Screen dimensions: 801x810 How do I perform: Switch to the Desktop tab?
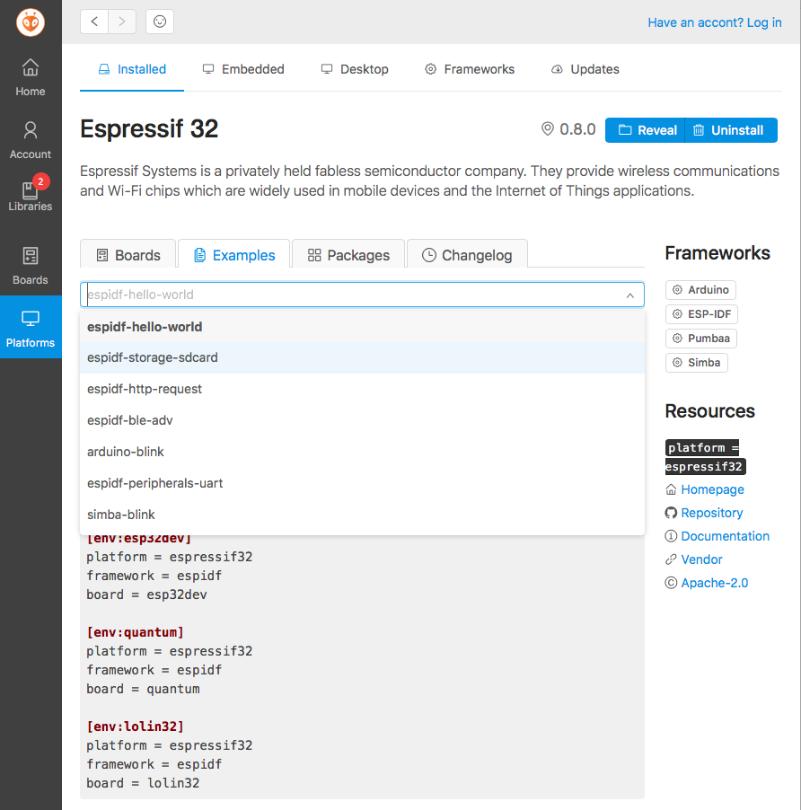(x=355, y=69)
